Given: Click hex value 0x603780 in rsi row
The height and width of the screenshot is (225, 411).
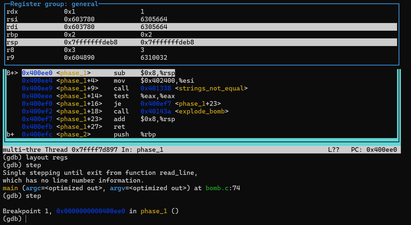Looking at the screenshot, I should 79,19.
